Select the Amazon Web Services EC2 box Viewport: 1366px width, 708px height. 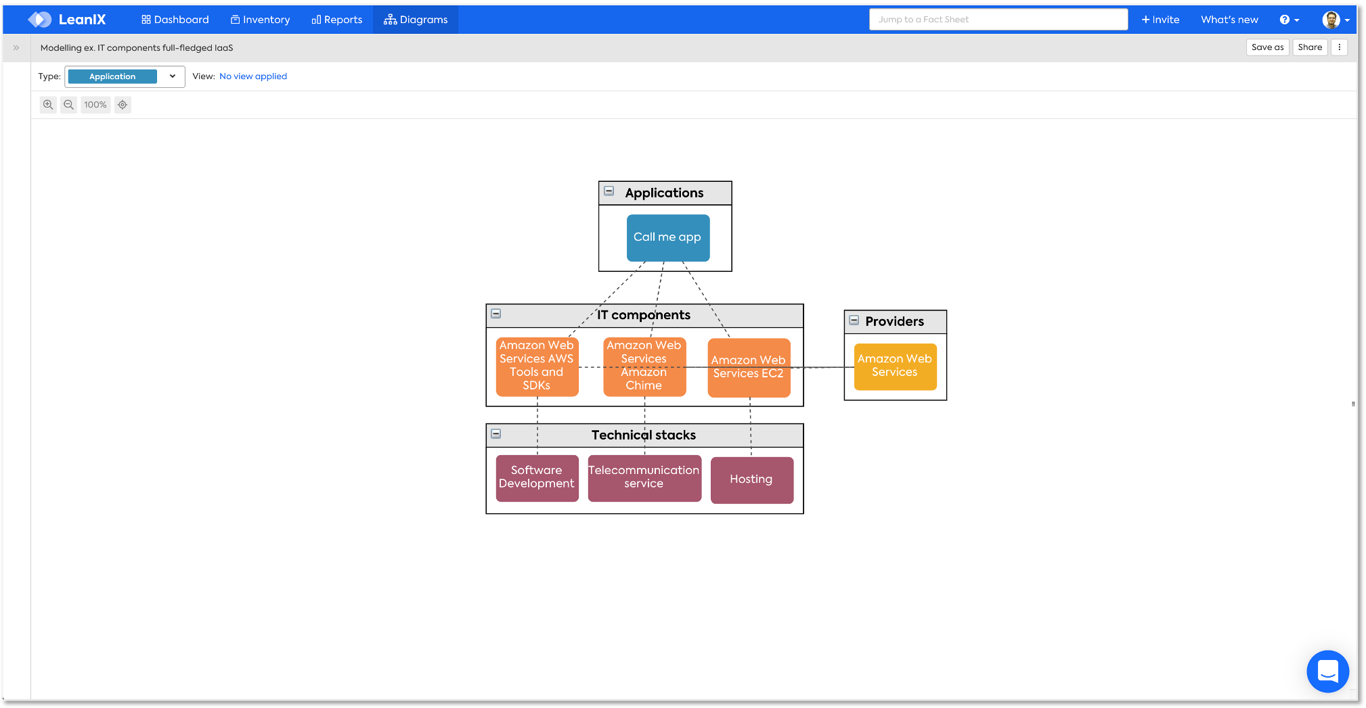[749, 367]
